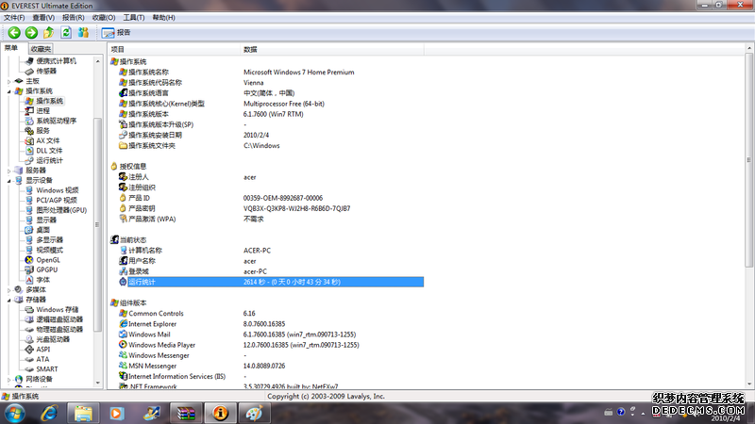Select the ASPI tree item
Viewport: 755px width, 424px height.
(x=42, y=350)
